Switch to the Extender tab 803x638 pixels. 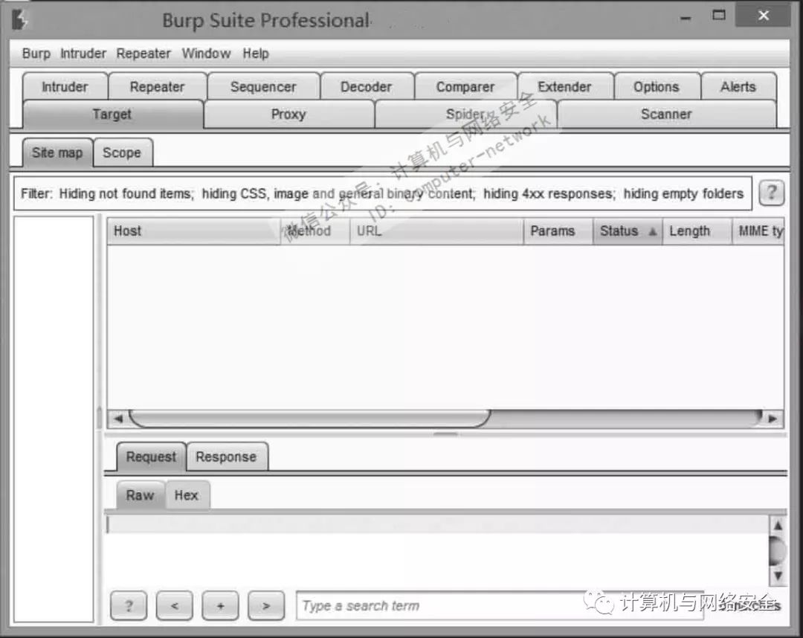(x=564, y=86)
